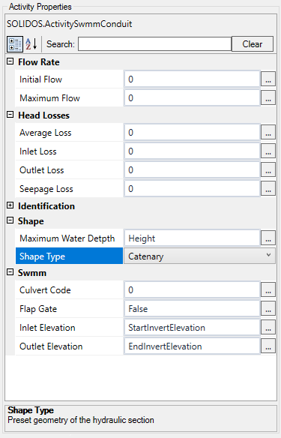Viewport: 281px width, 438px height.
Task: Edit the Seepage Loss value field
Action: point(192,188)
